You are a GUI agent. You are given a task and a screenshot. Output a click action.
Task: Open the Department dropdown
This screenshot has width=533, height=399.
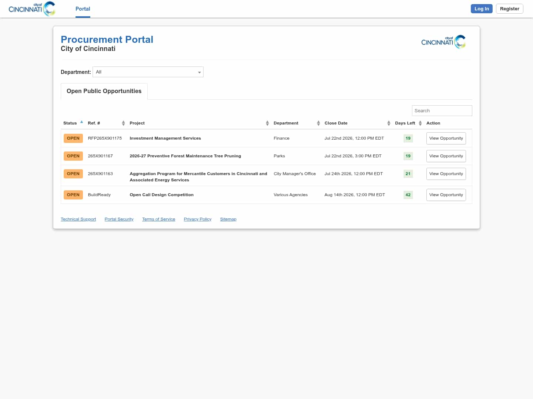pos(148,72)
